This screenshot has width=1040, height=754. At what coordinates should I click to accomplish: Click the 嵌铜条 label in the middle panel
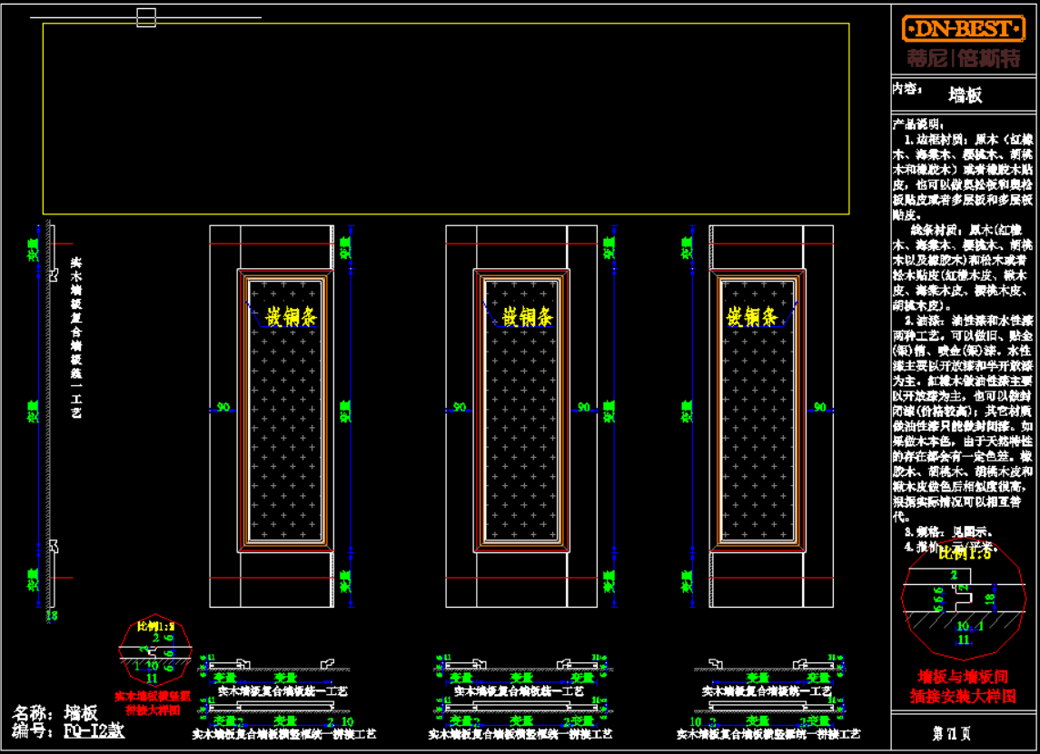click(x=520, y=317)
